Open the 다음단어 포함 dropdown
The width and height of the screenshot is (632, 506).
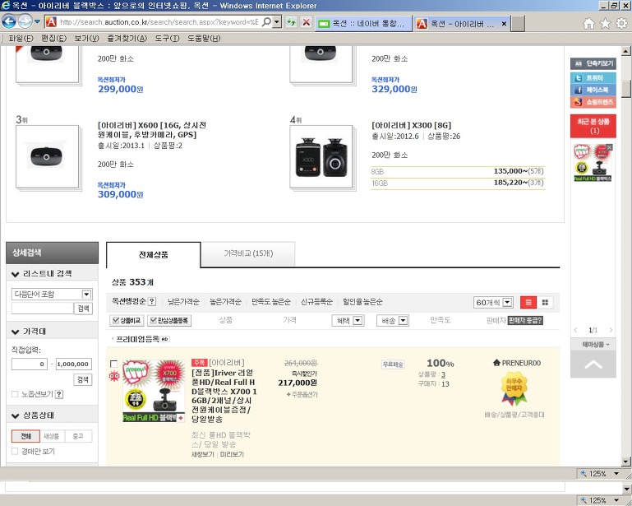pos(52,294)
